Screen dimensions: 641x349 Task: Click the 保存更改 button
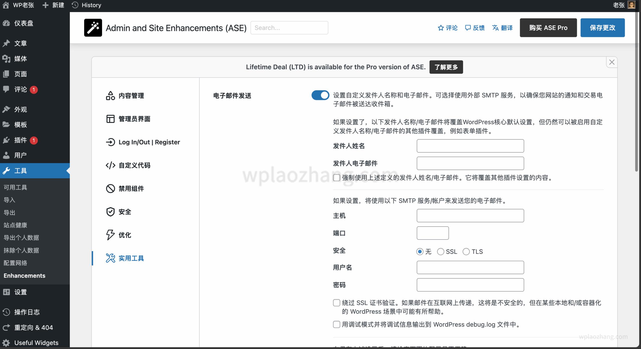pos(602,28)
